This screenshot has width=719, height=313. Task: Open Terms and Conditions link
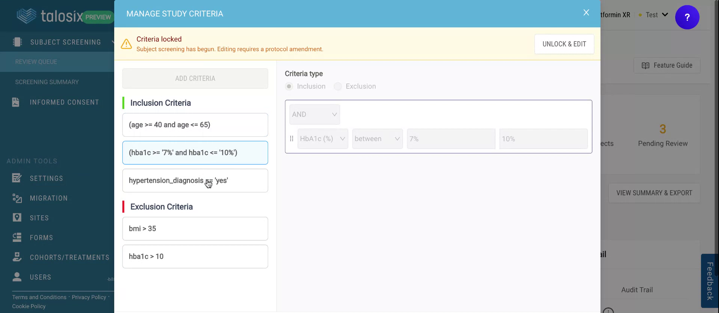click(x=39, y=297)
